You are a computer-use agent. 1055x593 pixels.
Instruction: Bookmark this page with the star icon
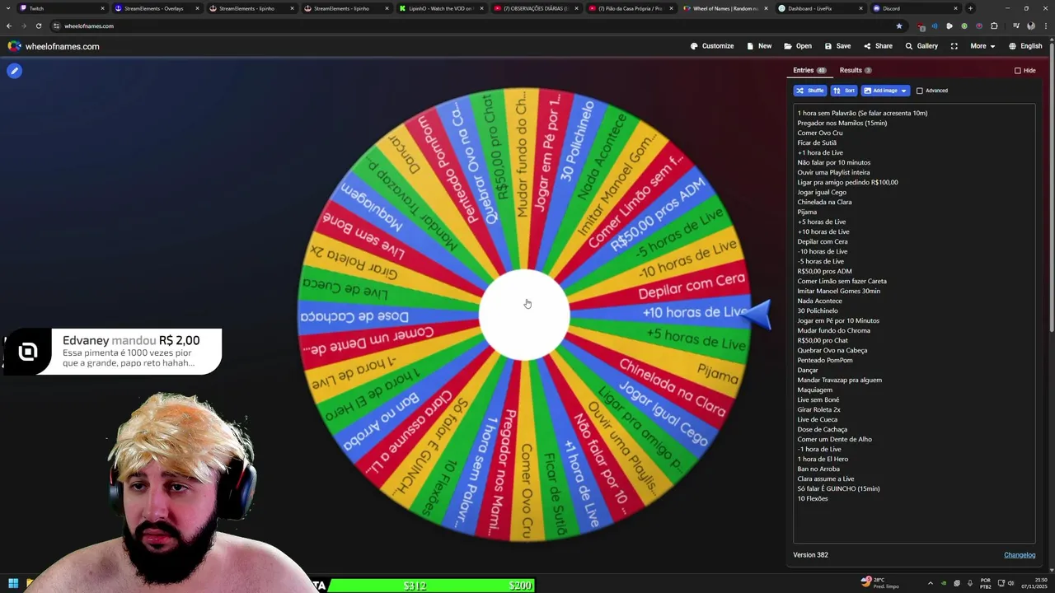point(899,26)
